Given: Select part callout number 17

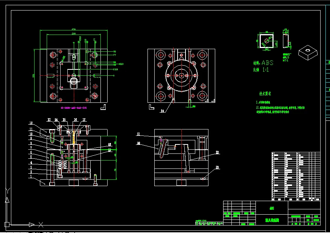Looking at the screenshot, I should point(84,120).
